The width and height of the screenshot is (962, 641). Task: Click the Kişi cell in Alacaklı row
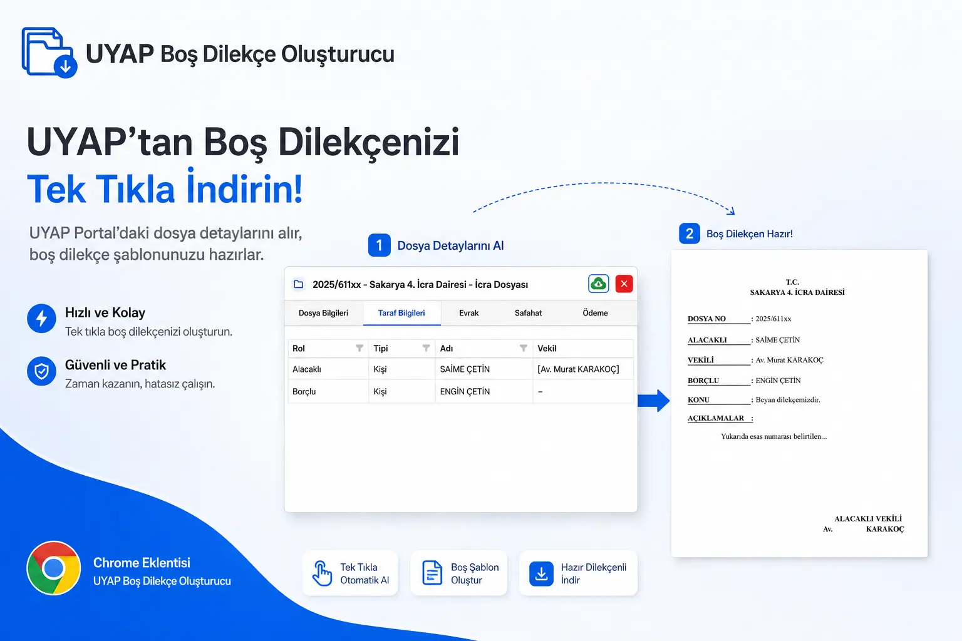401,369
